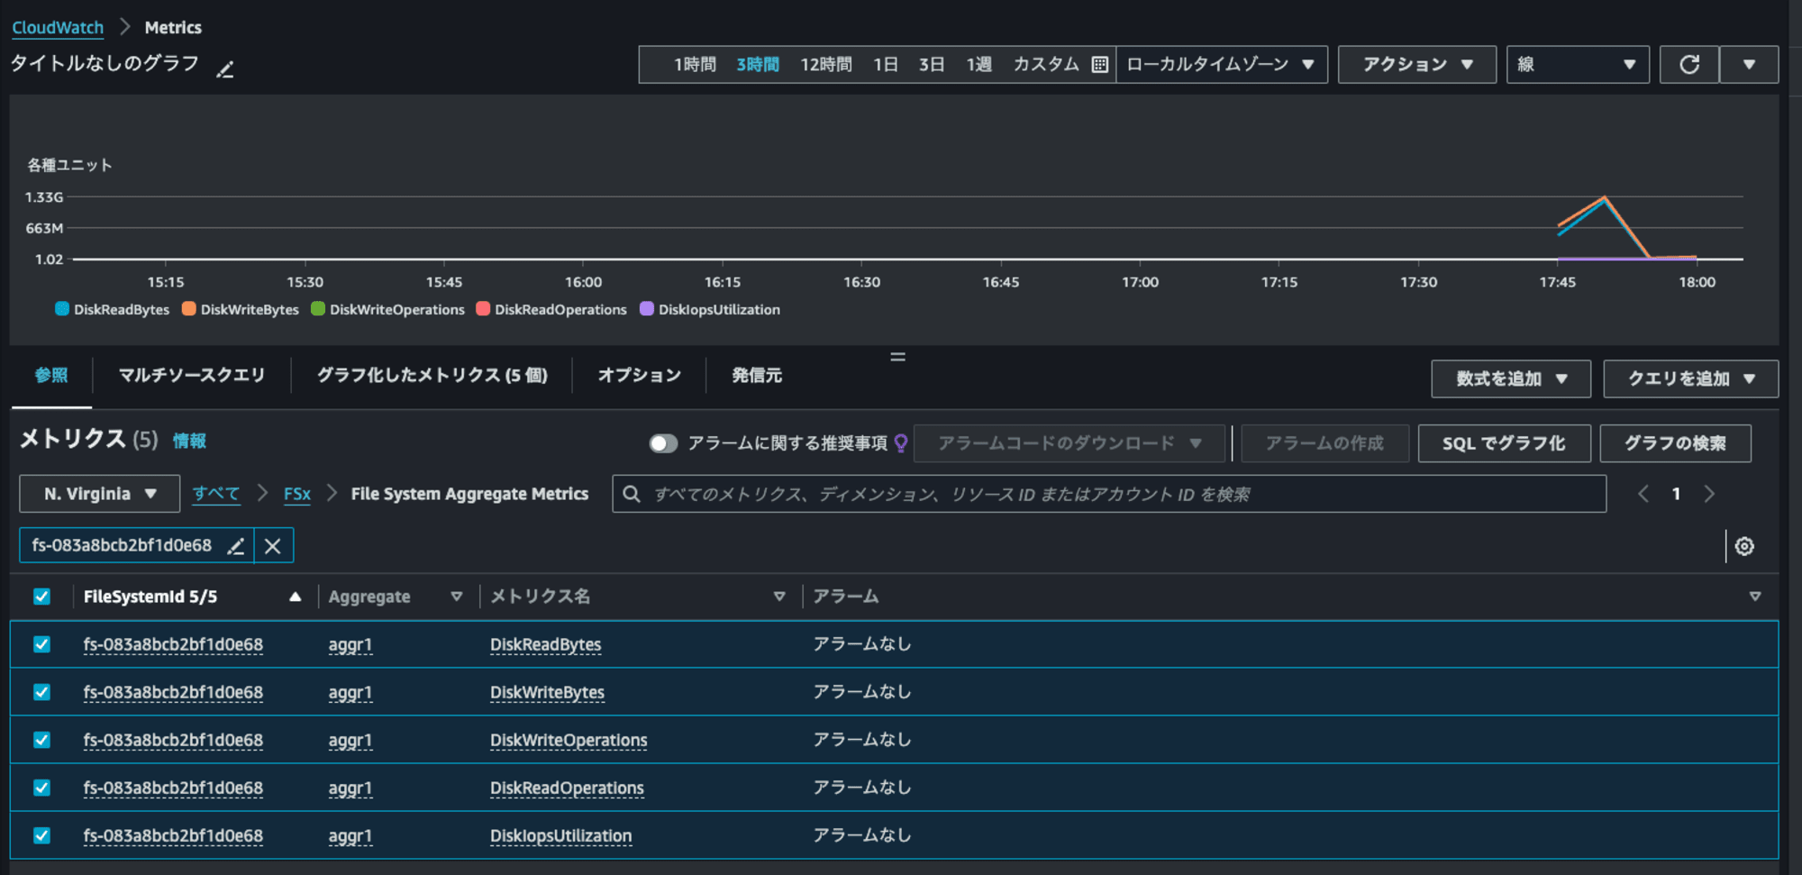Image resolution: width=1802 pixels, height=875 pixels.
Task: Switch to the 参照 tab
Action: point(51,376)
